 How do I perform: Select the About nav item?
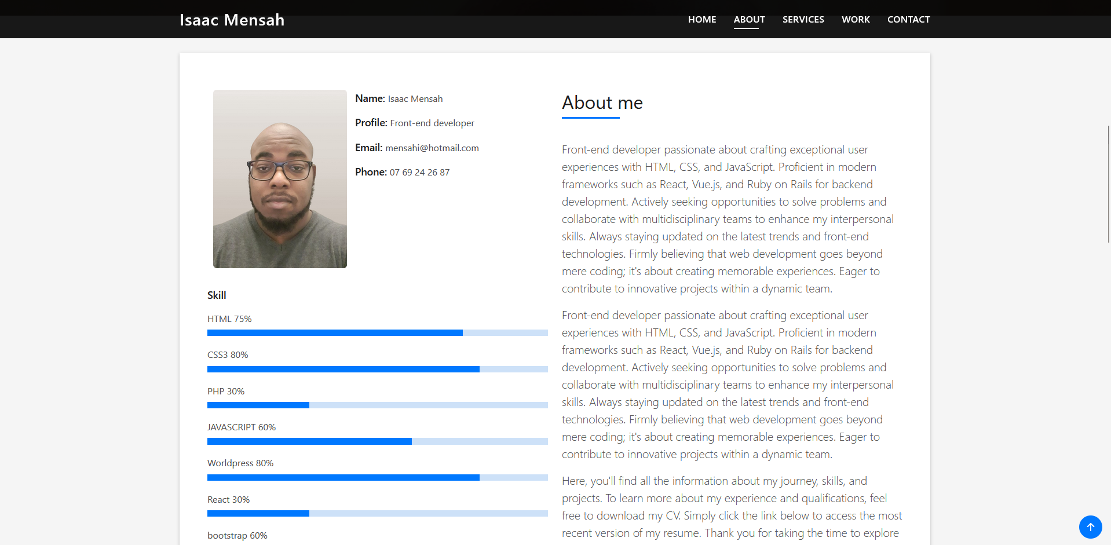[749, 20]
